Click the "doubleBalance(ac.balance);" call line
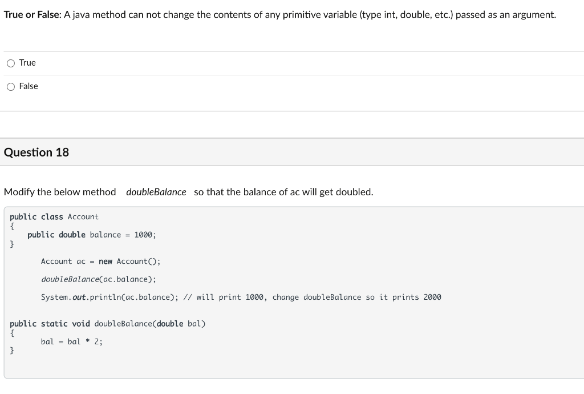584x394 pixels. [98, 279]
